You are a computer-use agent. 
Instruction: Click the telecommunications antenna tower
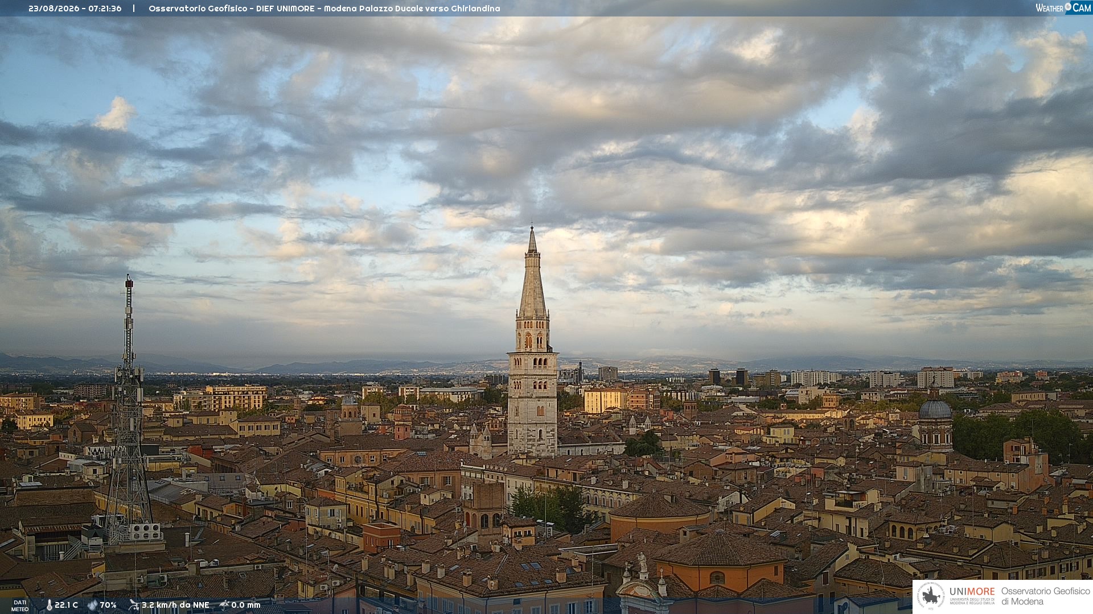[x=129, y=409]
